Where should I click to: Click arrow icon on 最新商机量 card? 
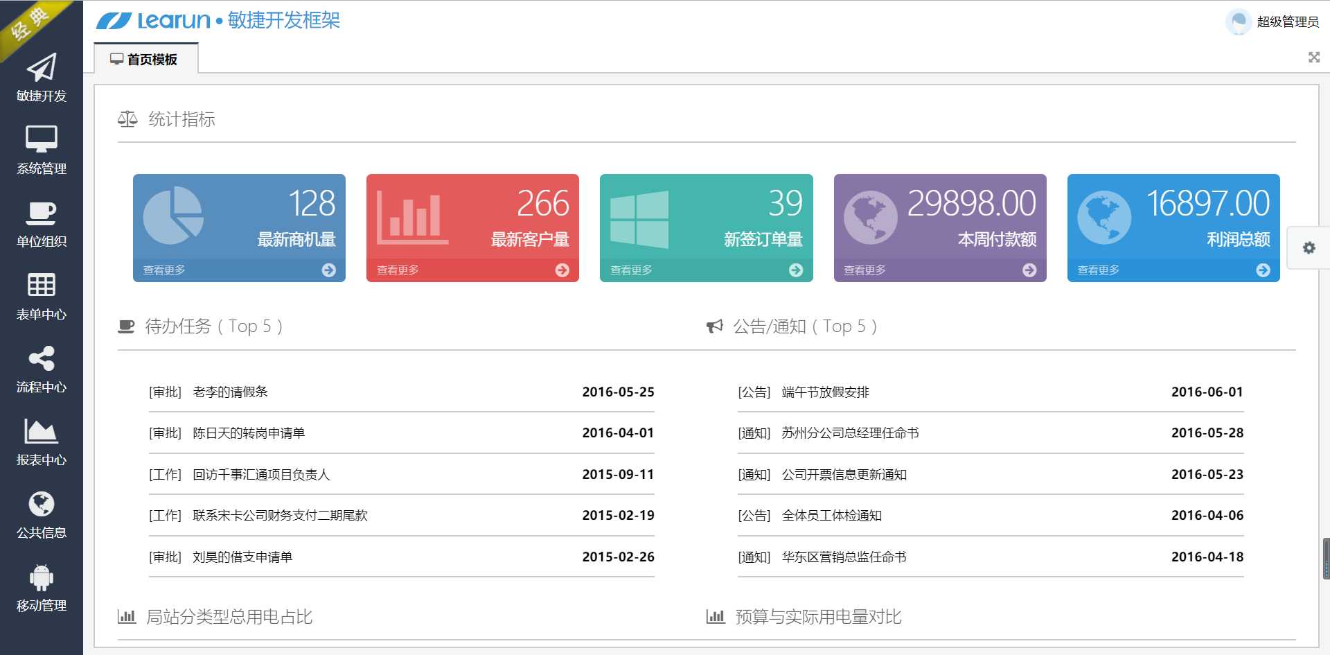point(329,270)
